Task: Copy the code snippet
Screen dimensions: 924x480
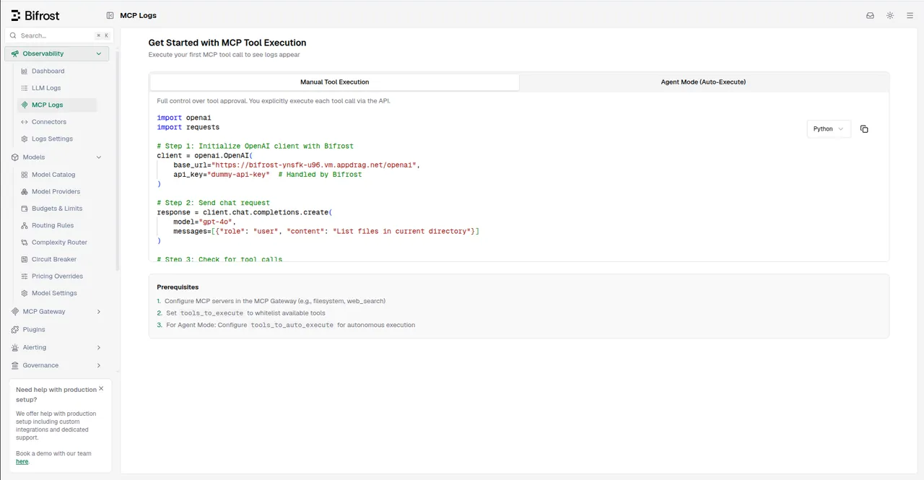Action: click(864, 129)
